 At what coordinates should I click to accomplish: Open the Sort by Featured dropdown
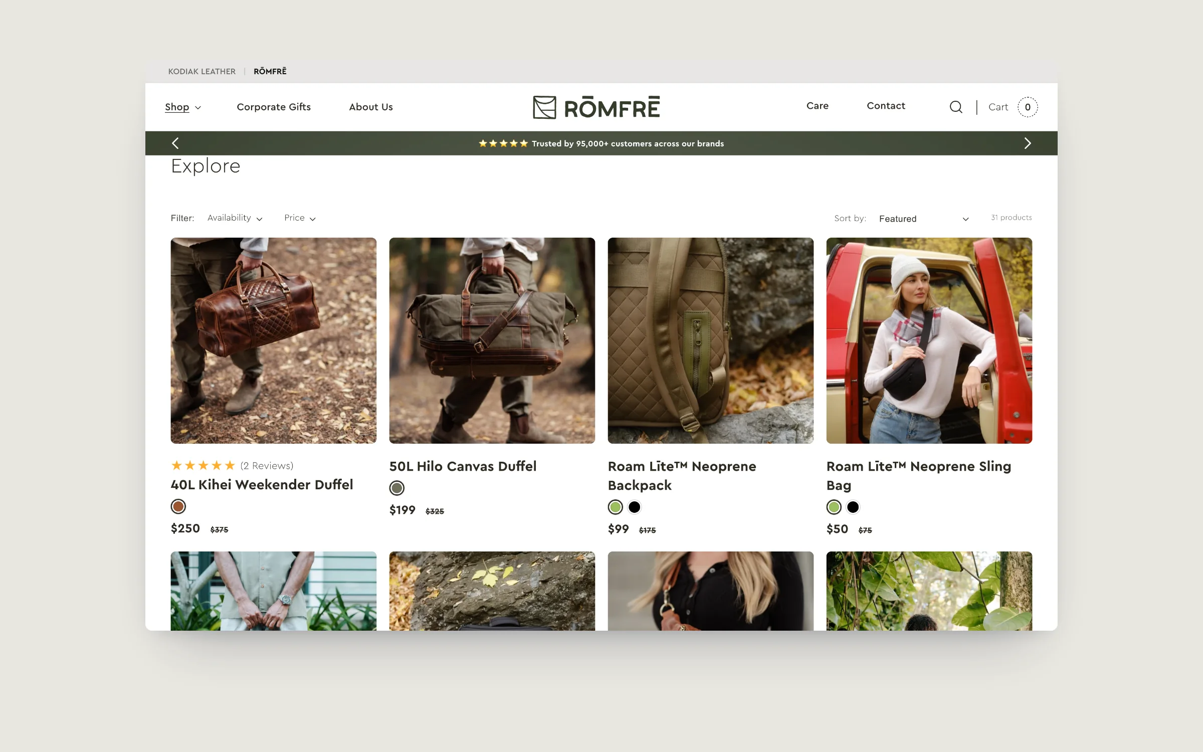click(923, 219)
